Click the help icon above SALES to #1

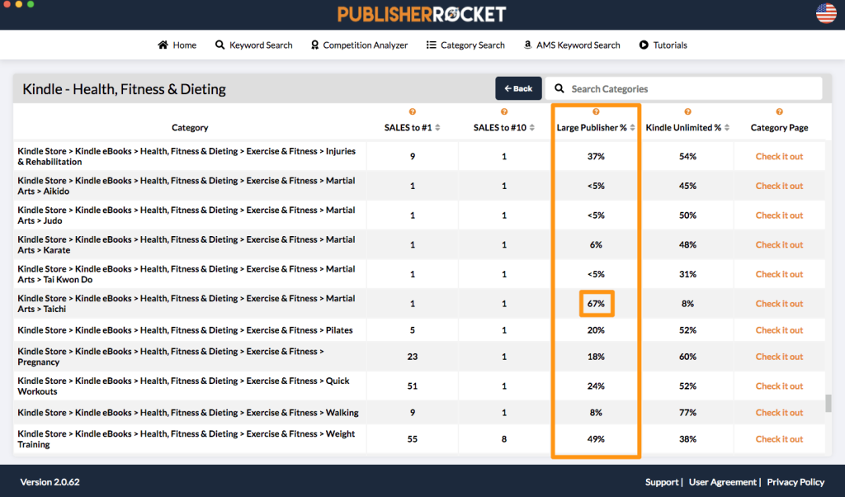[413, 111]
